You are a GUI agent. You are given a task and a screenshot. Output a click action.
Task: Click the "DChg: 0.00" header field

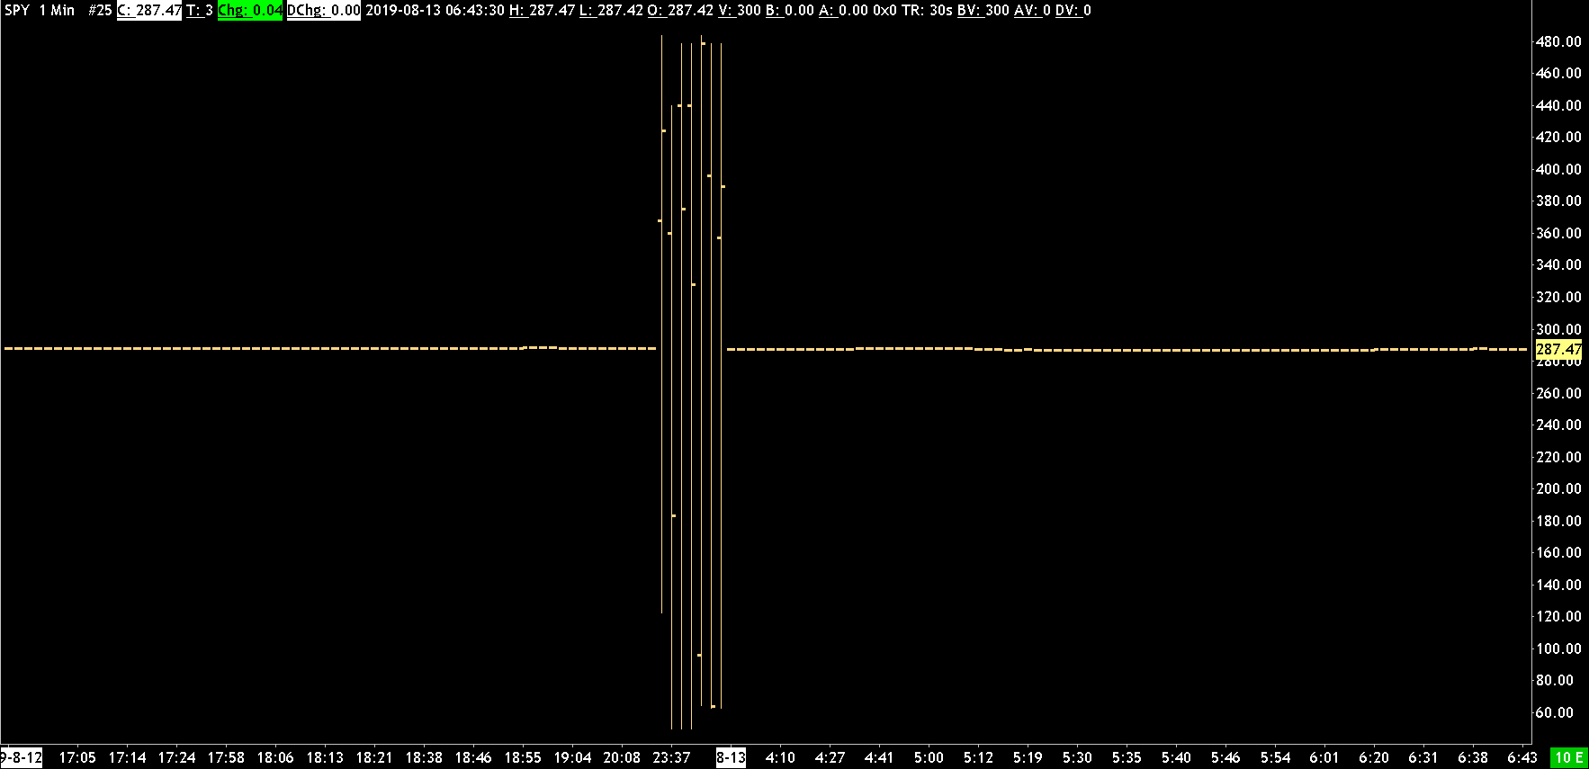[324, 11]
